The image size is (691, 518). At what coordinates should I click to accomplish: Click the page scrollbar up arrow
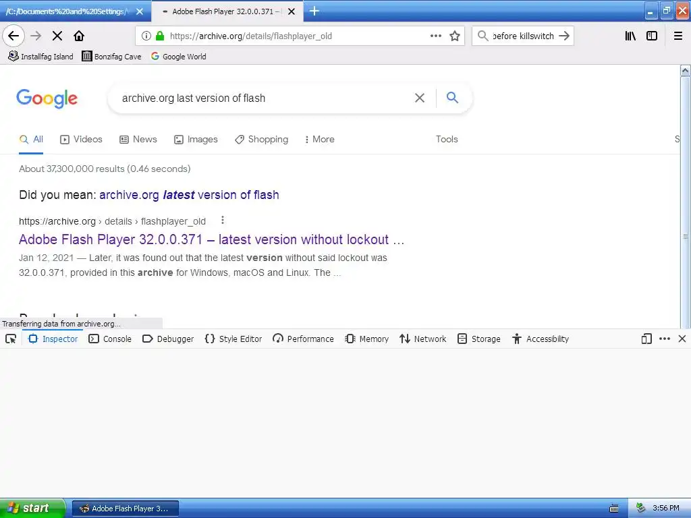(686, 70)
